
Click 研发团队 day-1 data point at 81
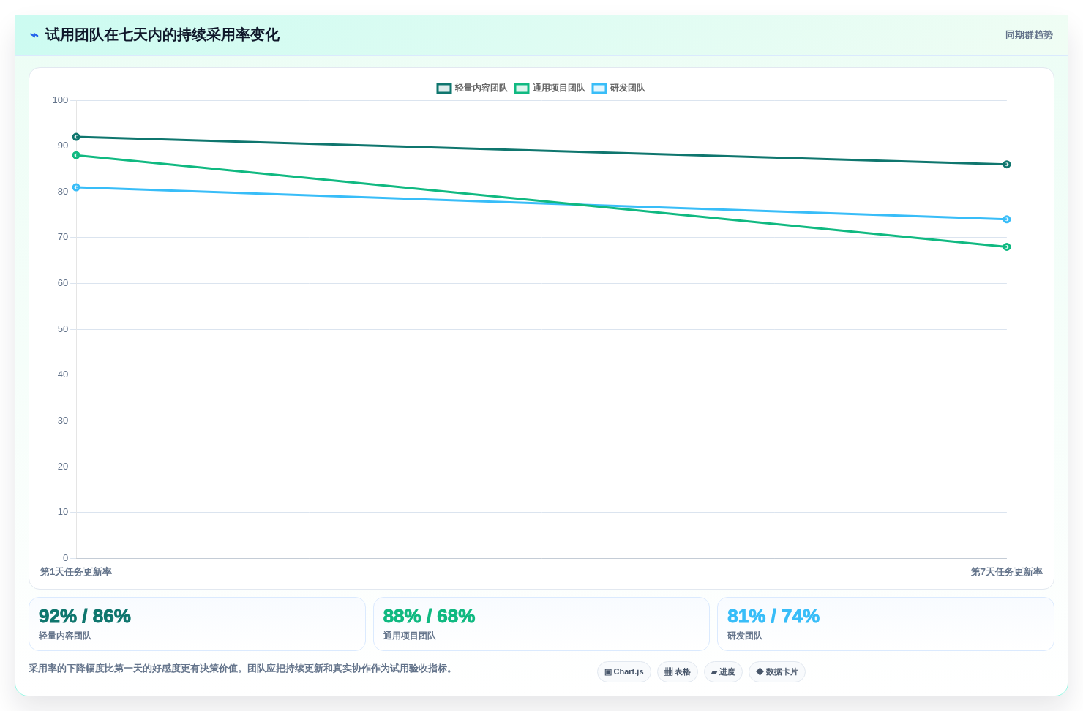pyautogui.click(x=76, y=187)
